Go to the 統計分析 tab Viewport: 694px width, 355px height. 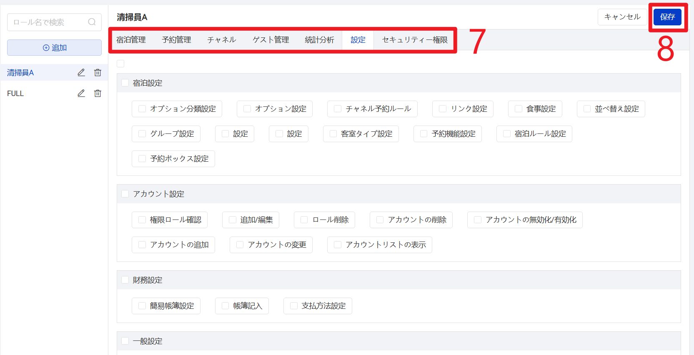coord(319,40)
